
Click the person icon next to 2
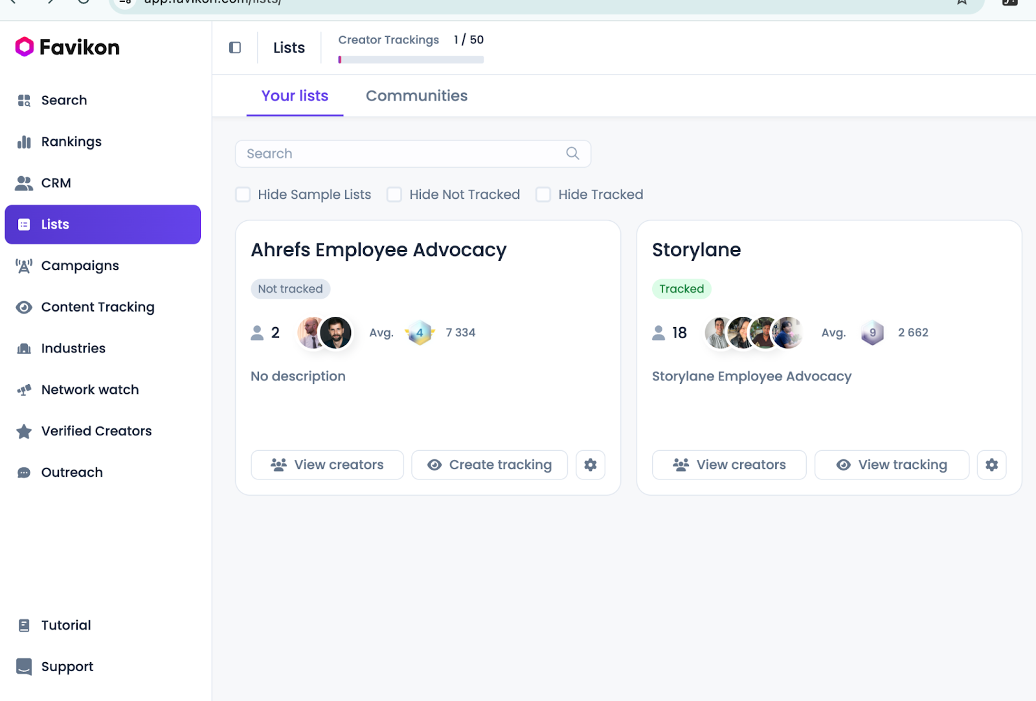tap(257, 333)
